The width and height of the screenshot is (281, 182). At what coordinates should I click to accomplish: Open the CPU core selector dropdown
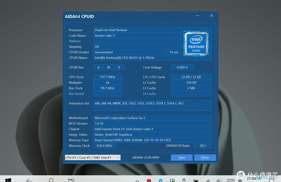pyautogui.click(x=93, y=158)
